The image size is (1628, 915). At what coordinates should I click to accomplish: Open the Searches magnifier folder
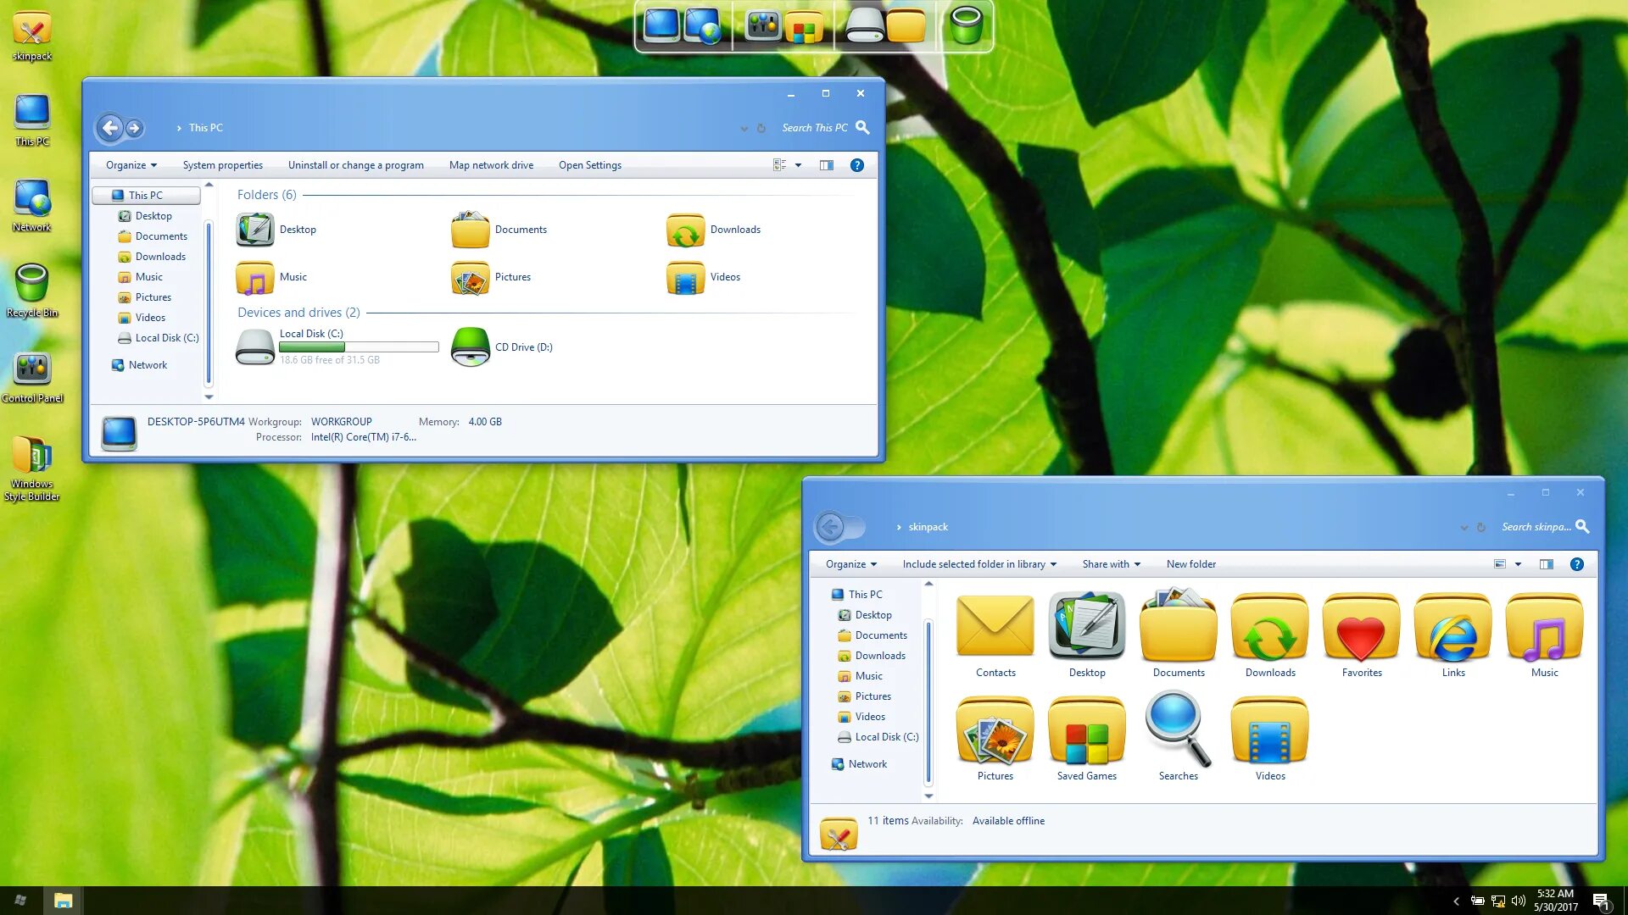1178,732
